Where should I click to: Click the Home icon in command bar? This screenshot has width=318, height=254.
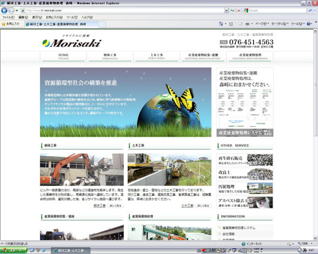(x=221, y=23)
